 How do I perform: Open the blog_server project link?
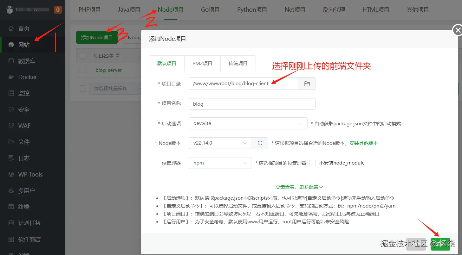coord(108,70)
